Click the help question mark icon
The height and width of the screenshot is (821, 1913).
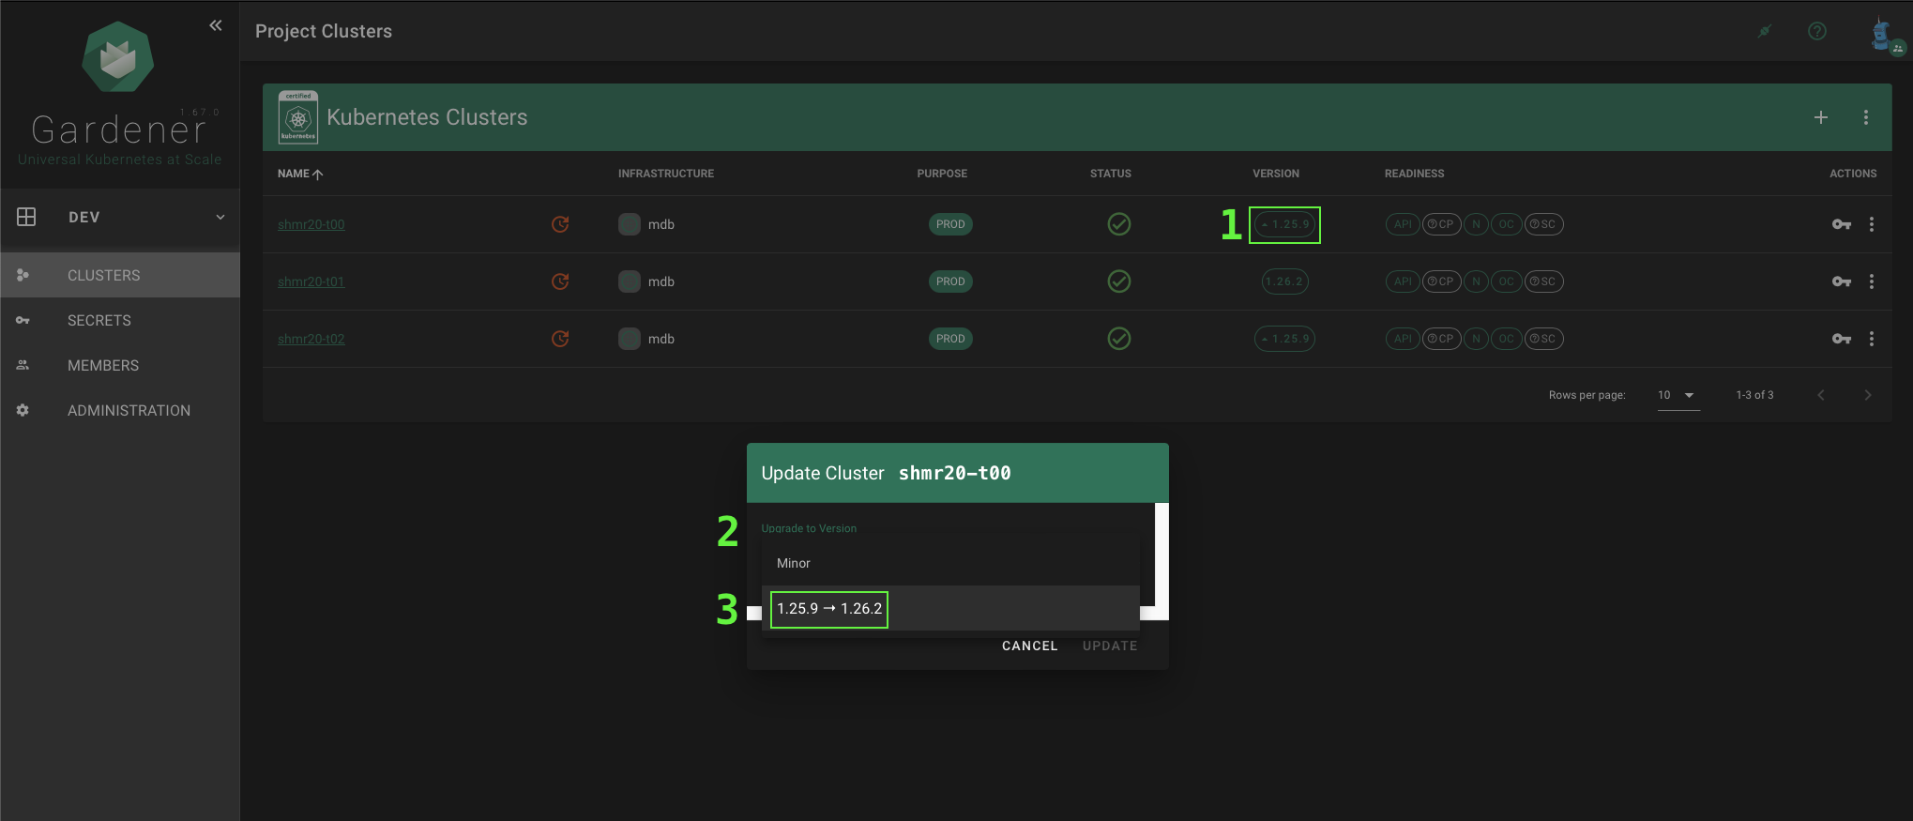tap(1816, 31)
